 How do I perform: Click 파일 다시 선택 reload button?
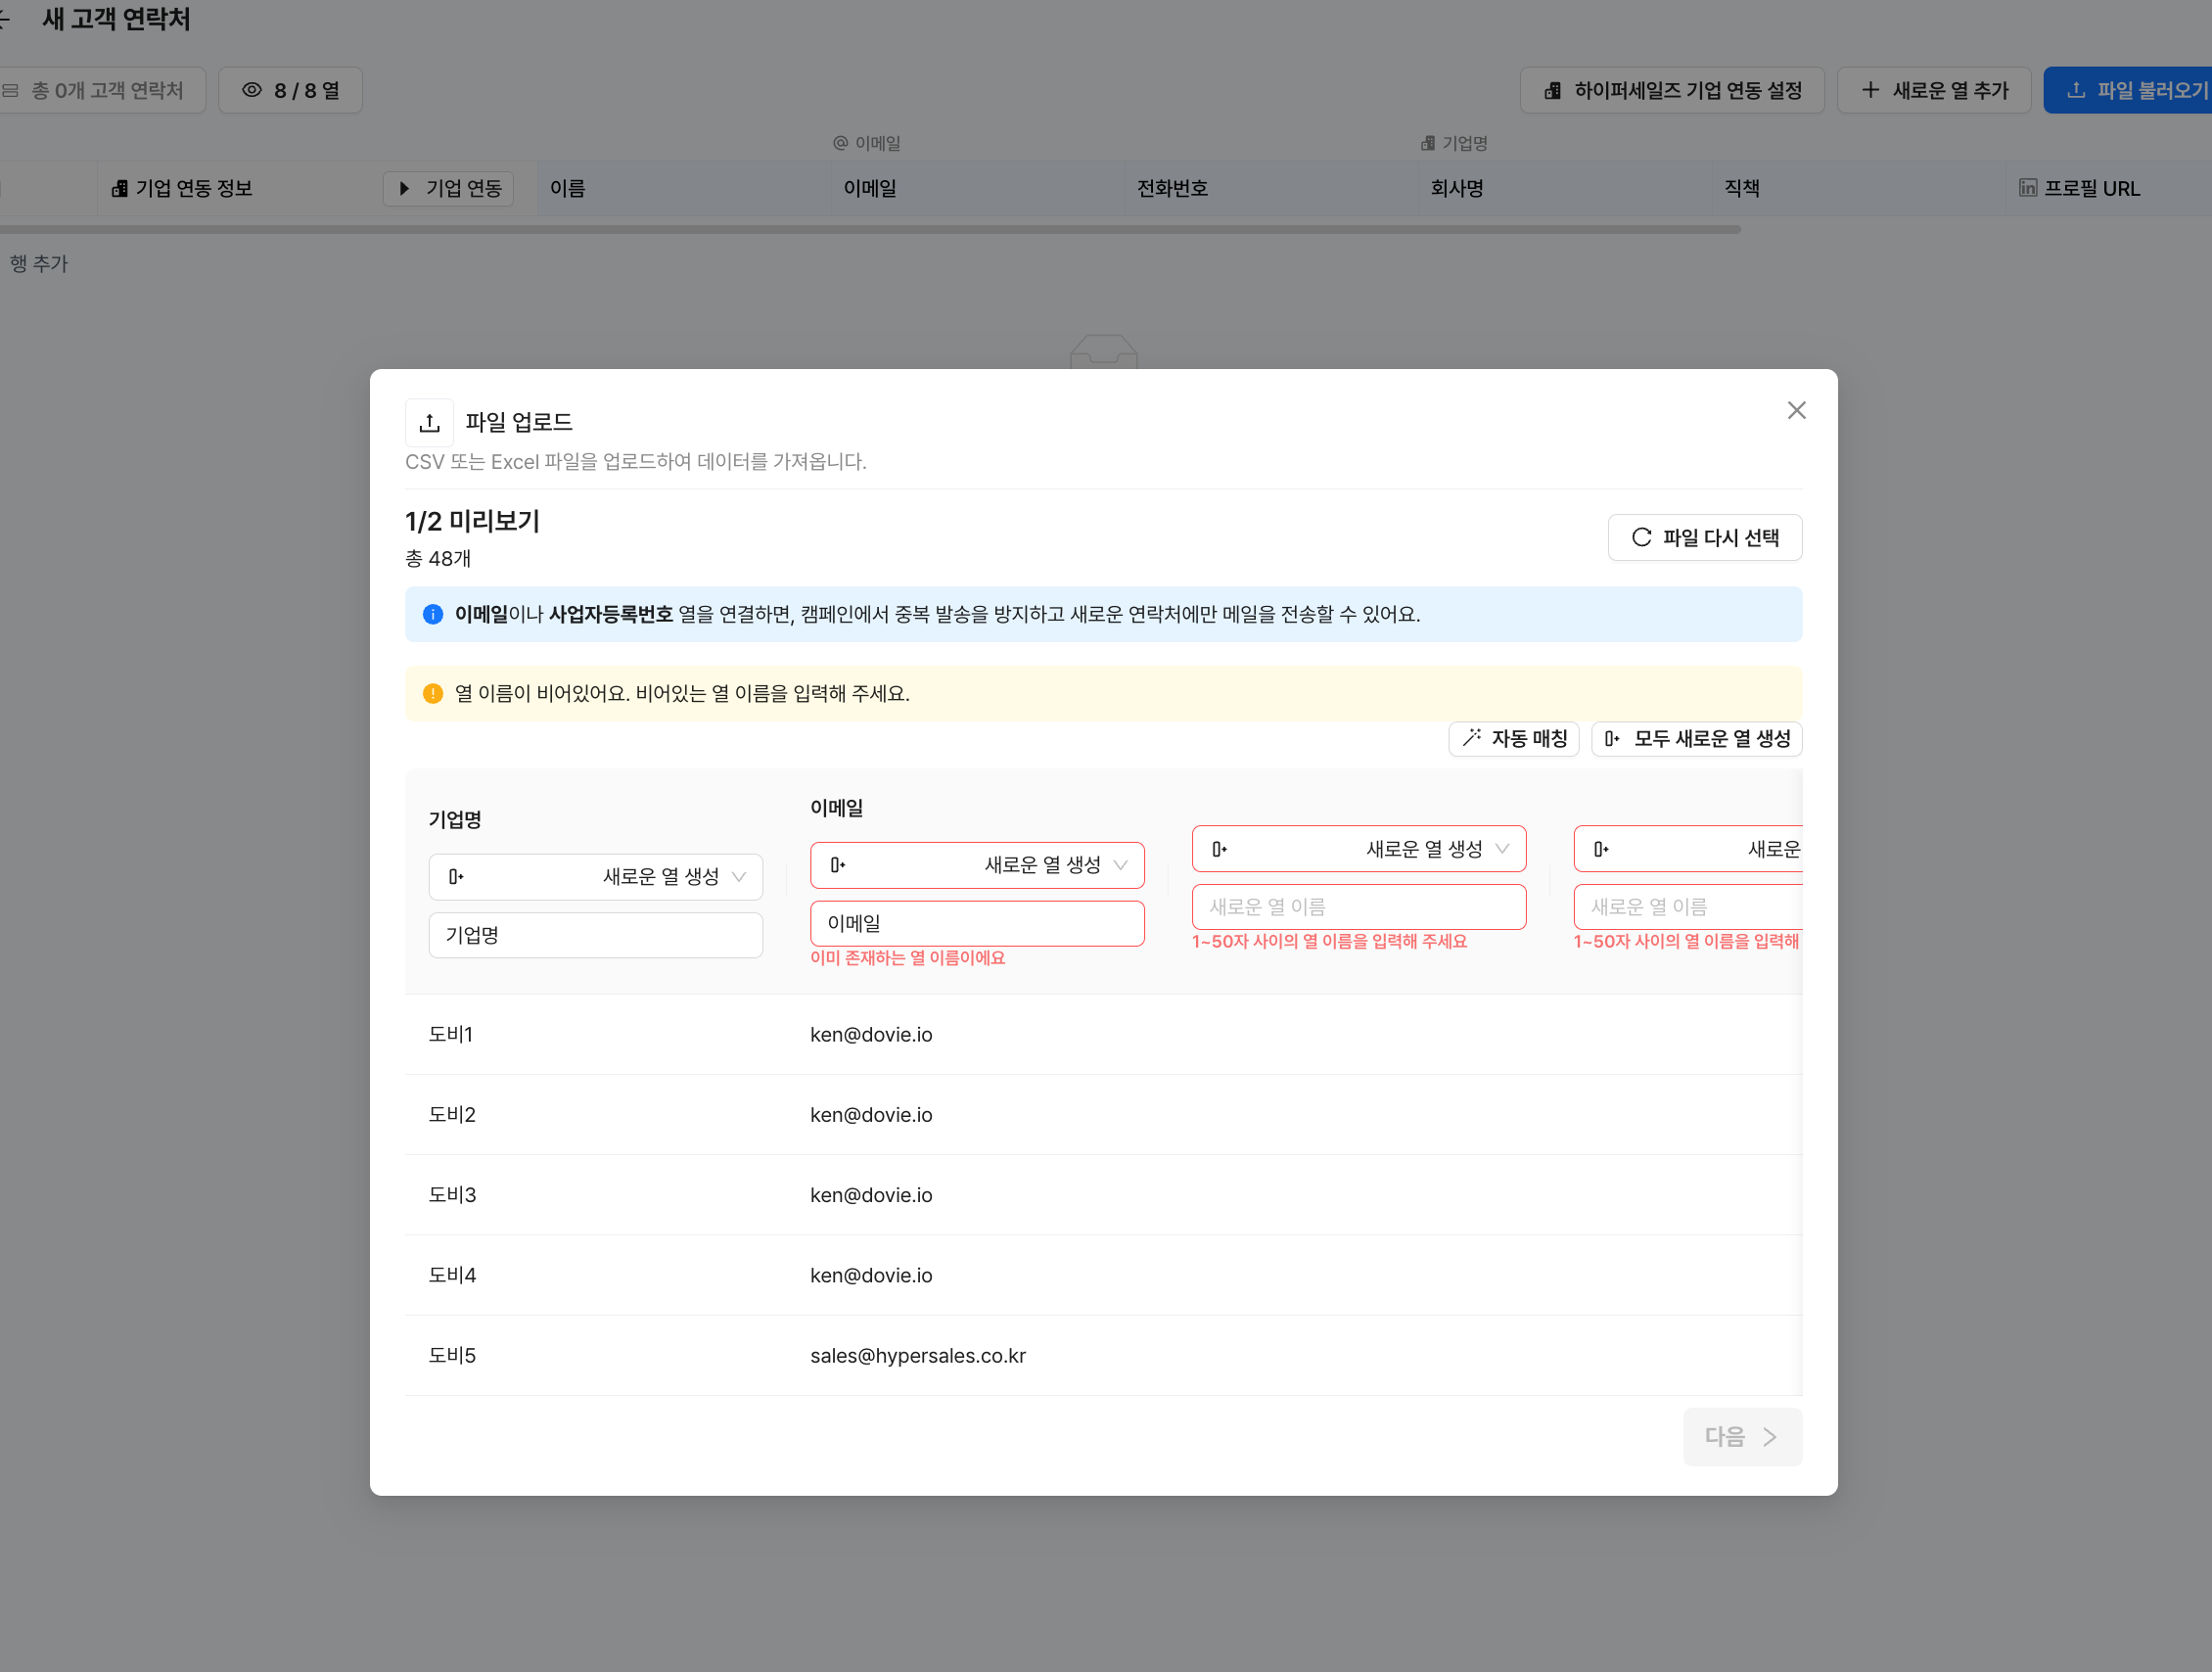[1704, 538]
